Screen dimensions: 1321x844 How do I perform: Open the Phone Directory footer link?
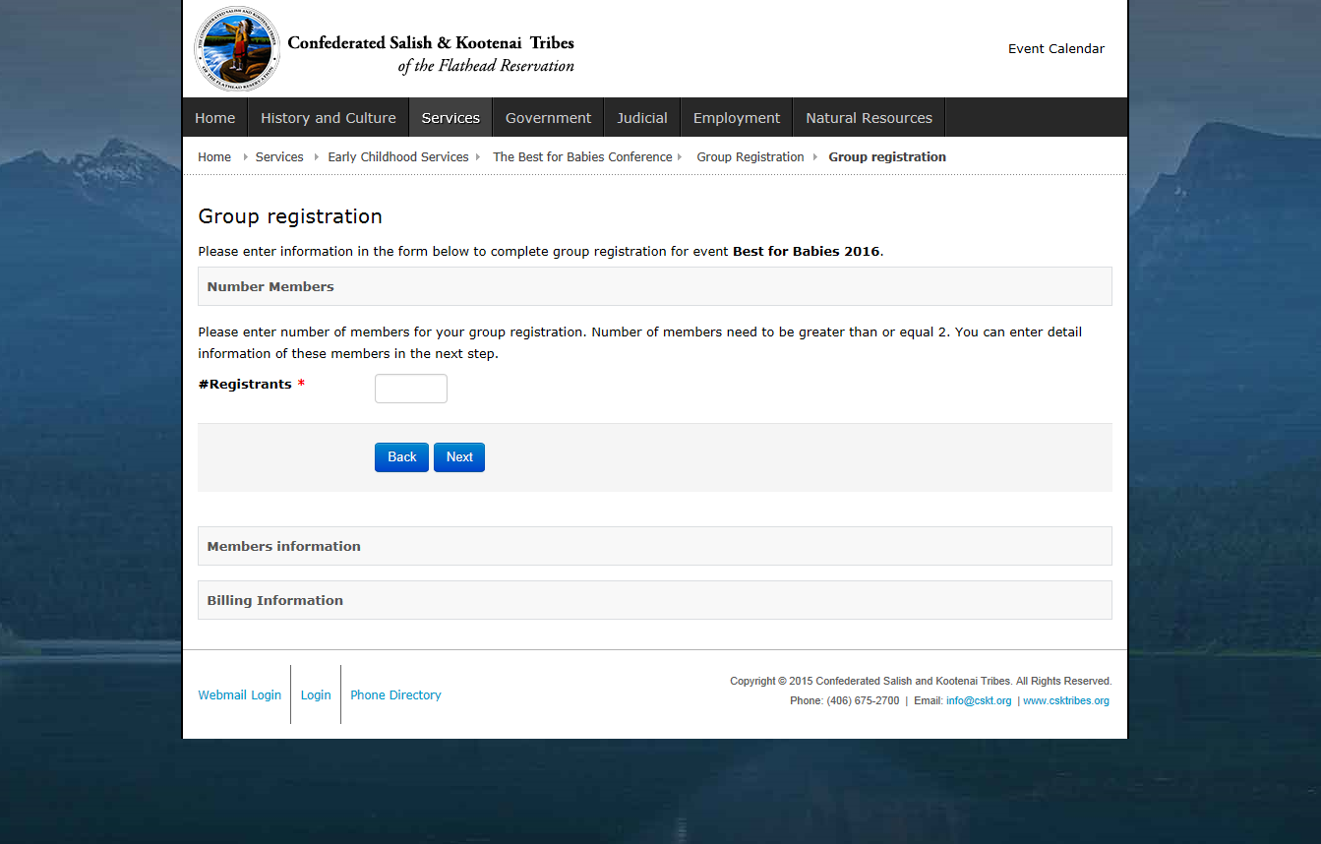pyautogui.click(x=395, y=694)
